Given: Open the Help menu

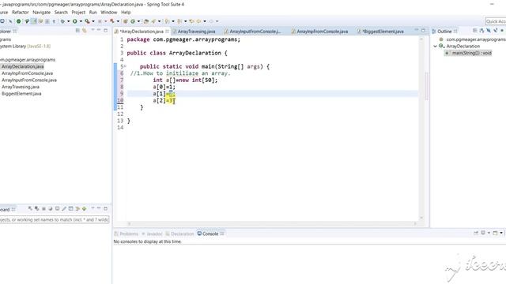Looking at the screenshot, I should click(x=126, y=13).
